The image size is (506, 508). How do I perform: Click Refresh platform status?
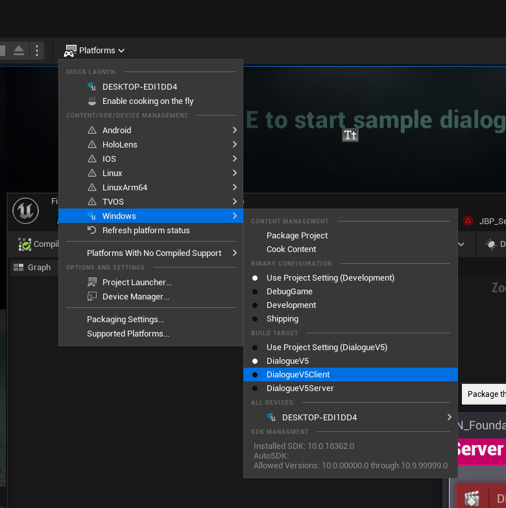146,231
